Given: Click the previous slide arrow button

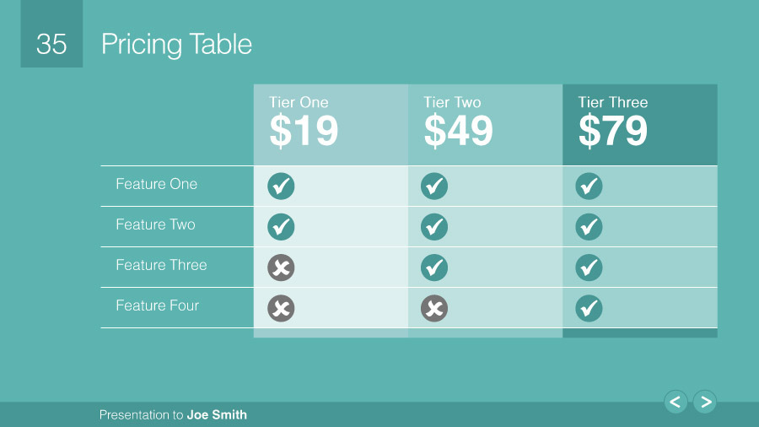Looking at the screenshot, I should pyautogui.click(x=676, y=403).
